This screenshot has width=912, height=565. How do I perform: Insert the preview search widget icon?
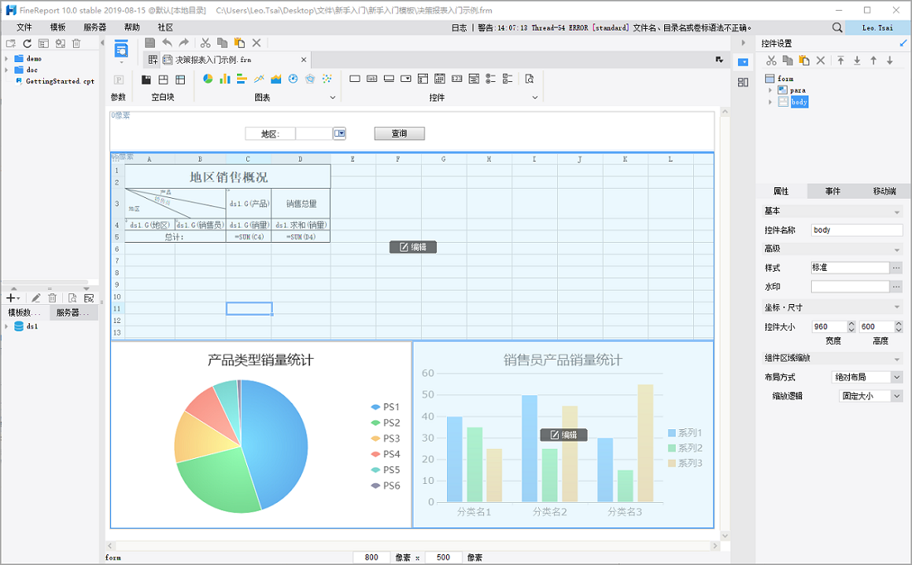529,79
